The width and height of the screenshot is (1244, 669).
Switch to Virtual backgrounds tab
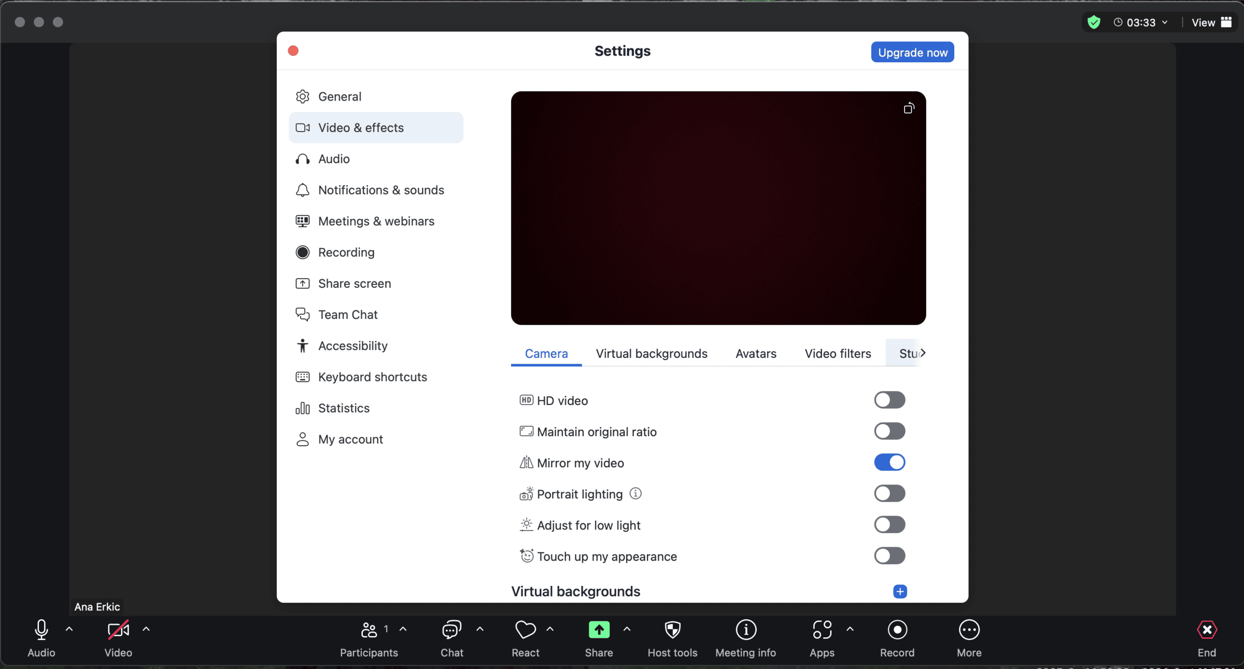[652, 353]
